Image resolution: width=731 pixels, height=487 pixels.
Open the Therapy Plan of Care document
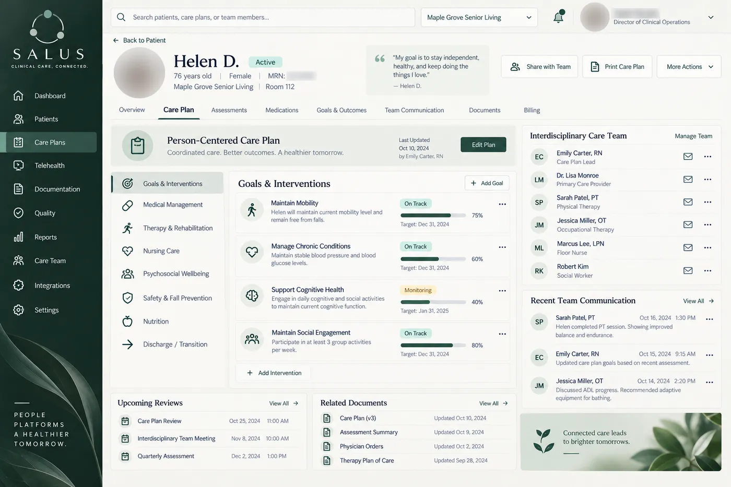[367, 461]
